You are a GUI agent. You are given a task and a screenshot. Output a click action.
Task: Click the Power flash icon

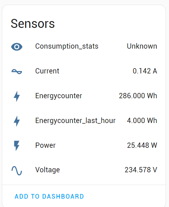pyautogui.click(x=17, y=146)
